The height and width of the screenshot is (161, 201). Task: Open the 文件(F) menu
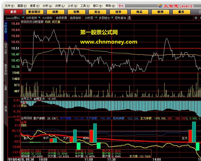pos(10,6)
